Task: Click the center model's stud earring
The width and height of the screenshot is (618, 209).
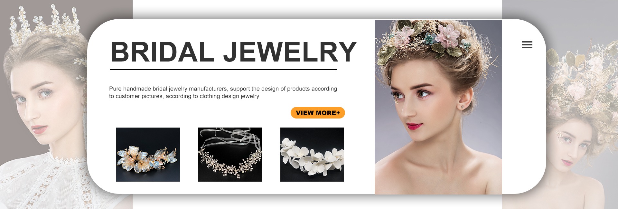Action: [463, 107]
